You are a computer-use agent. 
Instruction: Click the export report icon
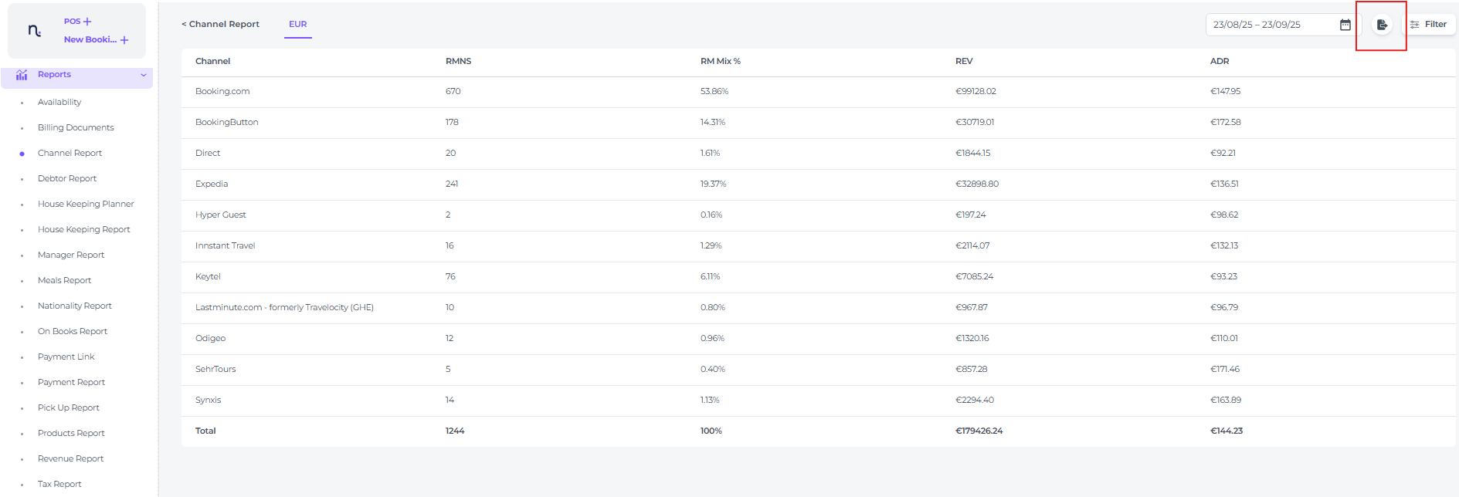[1382, 25]
